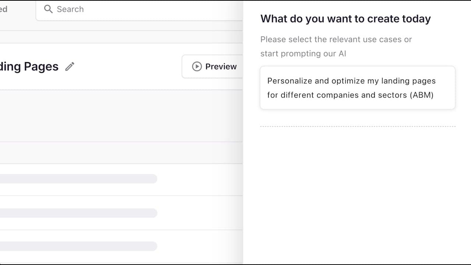The width and height of the screenshot is (471, 265).
Task: Click the Landing Pages title text
Action: click(29, 67)
